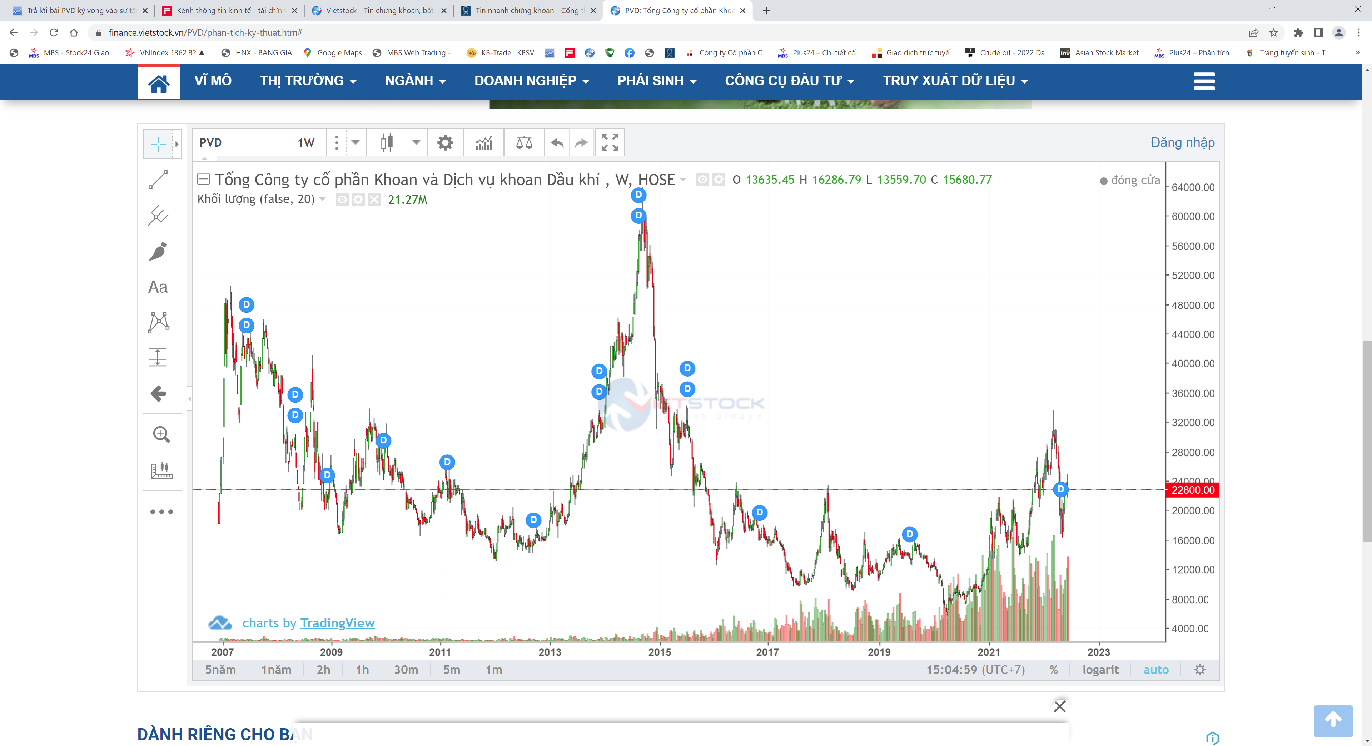Viewport: 1372px width, 746px height.
Task: Open the indicators chart icon
Action: coord(484,143)
